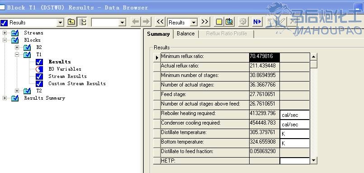Viewport: 364px width, 173px height.
Task: Click the Reflux Ratio Profile tab
Action: pos(227,34)
